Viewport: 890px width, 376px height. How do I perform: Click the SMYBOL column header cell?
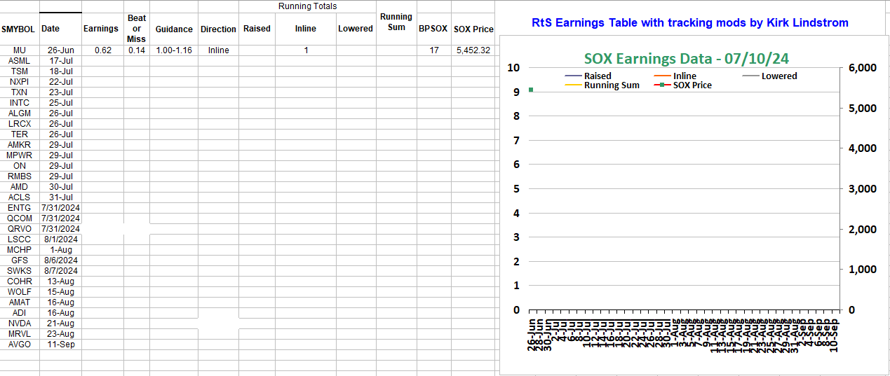(x=19, y=29)
